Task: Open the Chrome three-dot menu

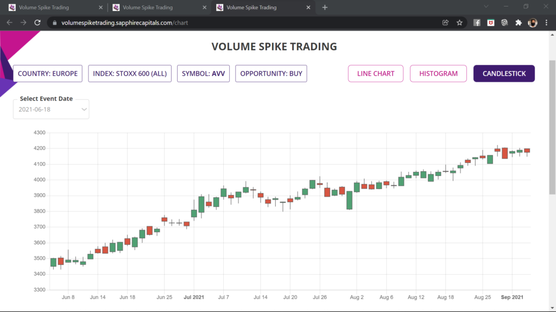Action: 546,23
